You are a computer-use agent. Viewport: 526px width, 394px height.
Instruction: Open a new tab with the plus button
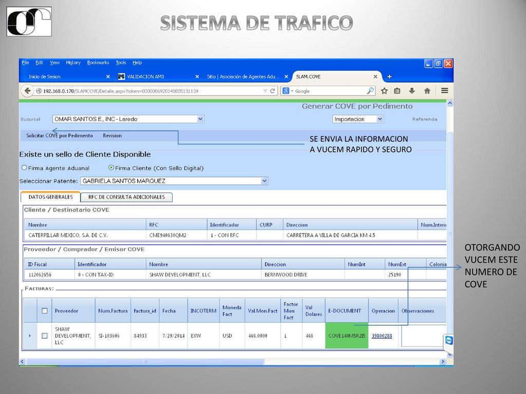(x=389, y=77)
